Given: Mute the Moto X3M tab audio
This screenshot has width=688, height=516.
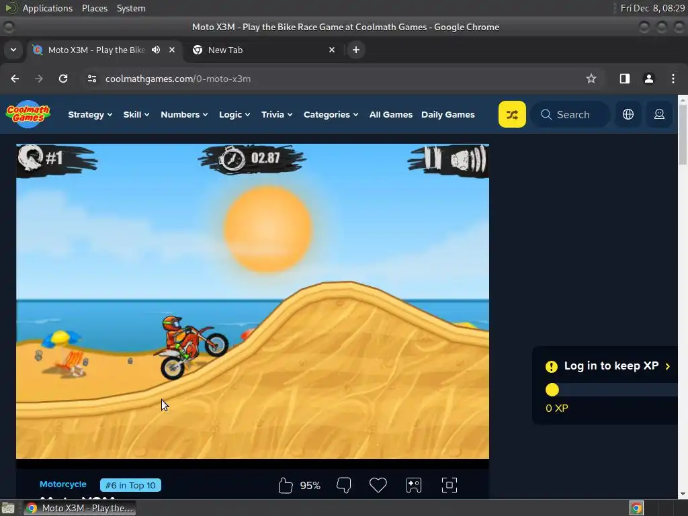Looking at the screenshot, I should [156, 50].
